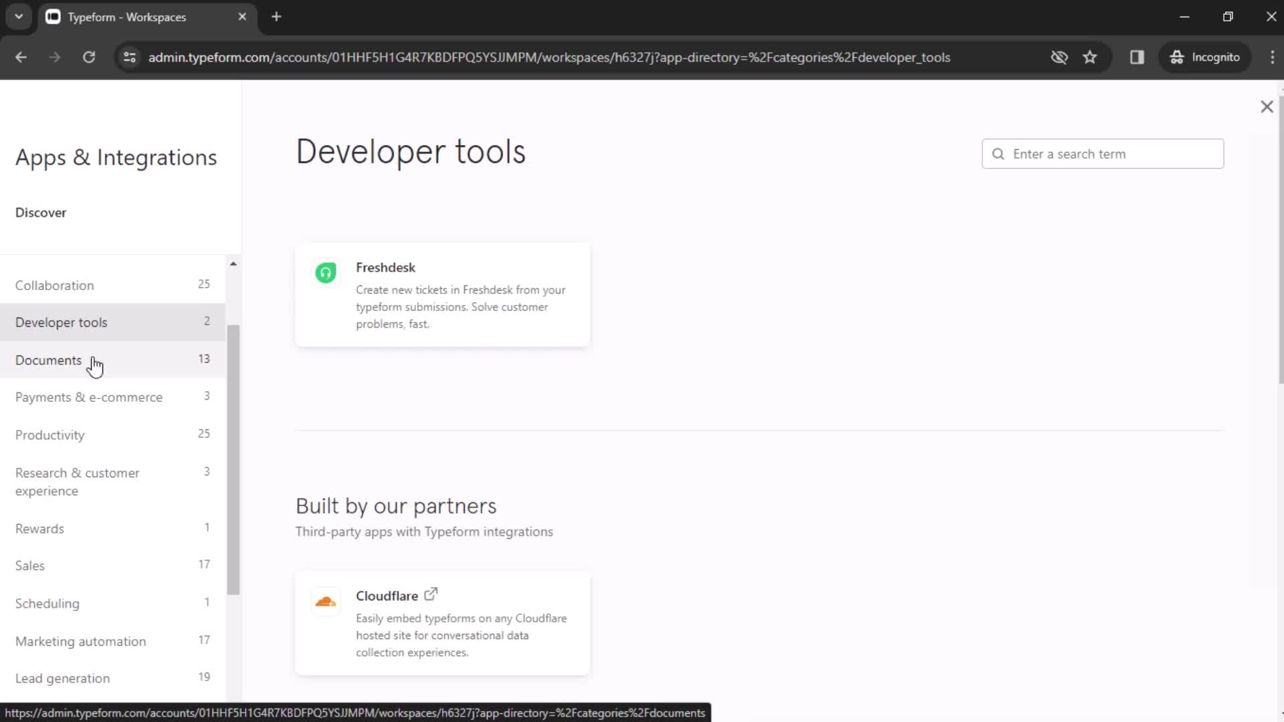Expand the Payments & e-commerce section
Image resolution: width=1284 pixels, height=722 pixels.
[88, 396]
